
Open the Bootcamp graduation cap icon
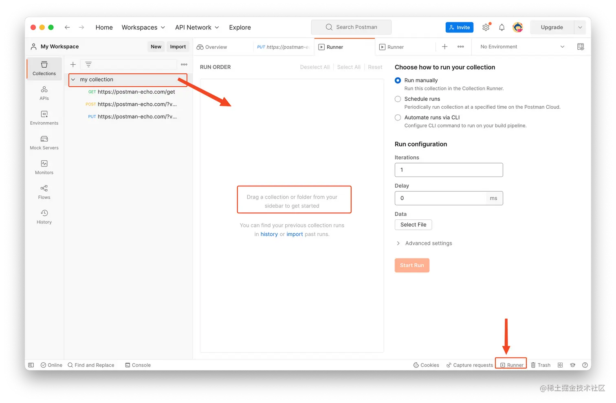click(572, 365)
